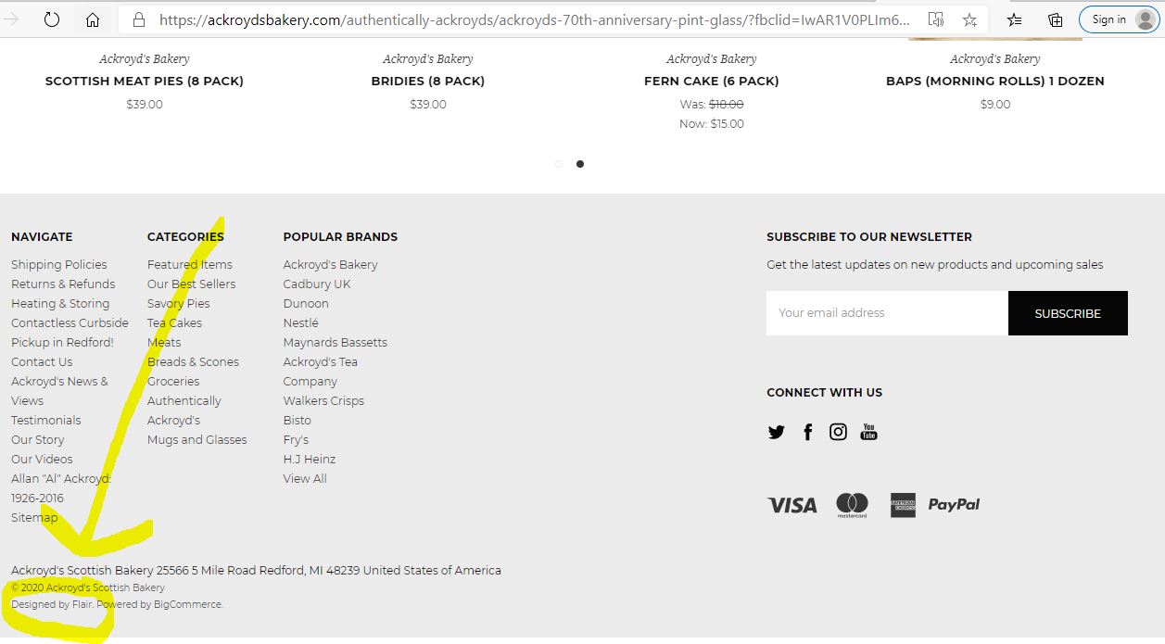
Task: View all popular brands
Action: click(x=305, y=478)
